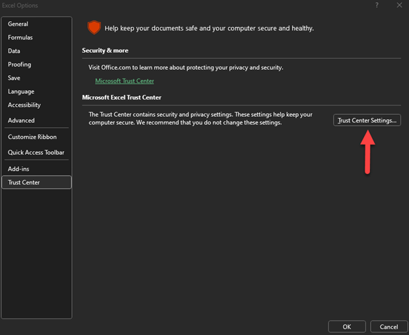Open Proofing settings
Image resolution: width=409 pixels, height=335 pixels.
pyautogui.click(x=19, y=65)
